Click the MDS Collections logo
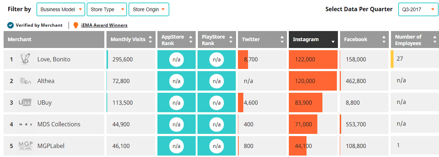This screenshot has height=157, width=439. click(25, 124)
